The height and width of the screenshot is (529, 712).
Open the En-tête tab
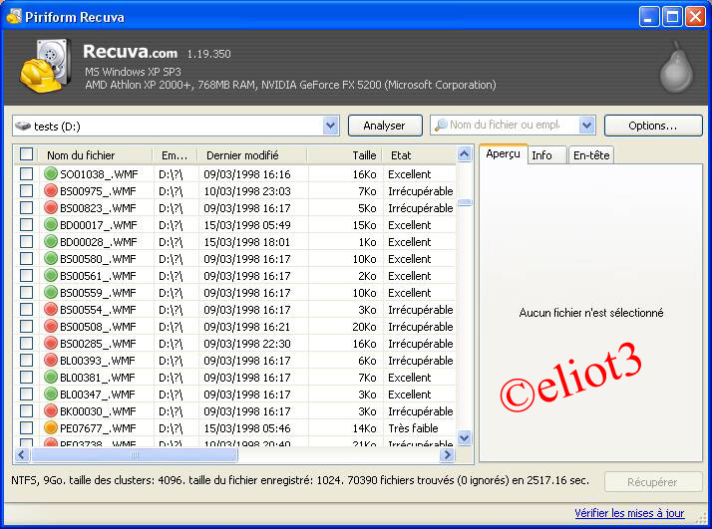pyautogui.click(x=590, y=155)
